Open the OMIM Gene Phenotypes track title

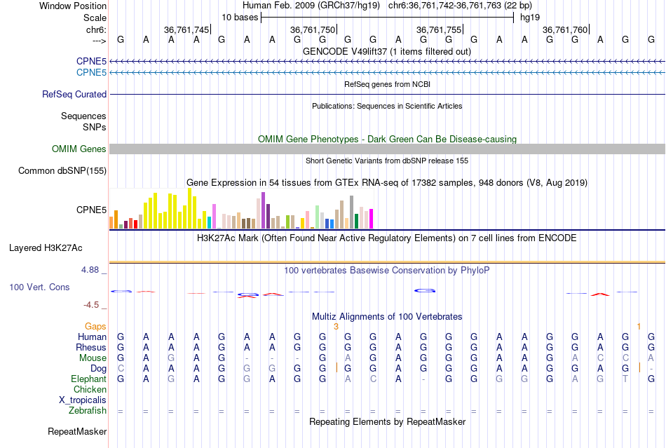click(x=387, y=139)
